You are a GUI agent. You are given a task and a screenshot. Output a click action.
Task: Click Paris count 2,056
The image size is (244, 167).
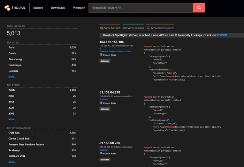pos(73,47)
